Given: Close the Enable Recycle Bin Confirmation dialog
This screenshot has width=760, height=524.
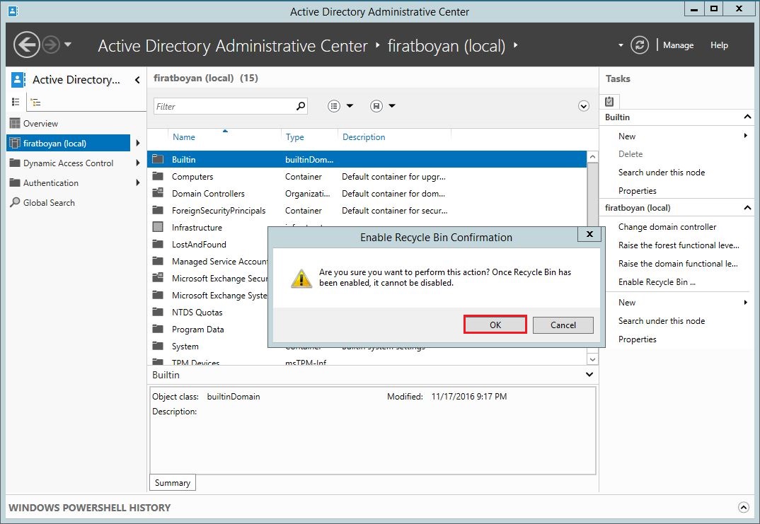Looking at the screenshot, I should (589, 234).
